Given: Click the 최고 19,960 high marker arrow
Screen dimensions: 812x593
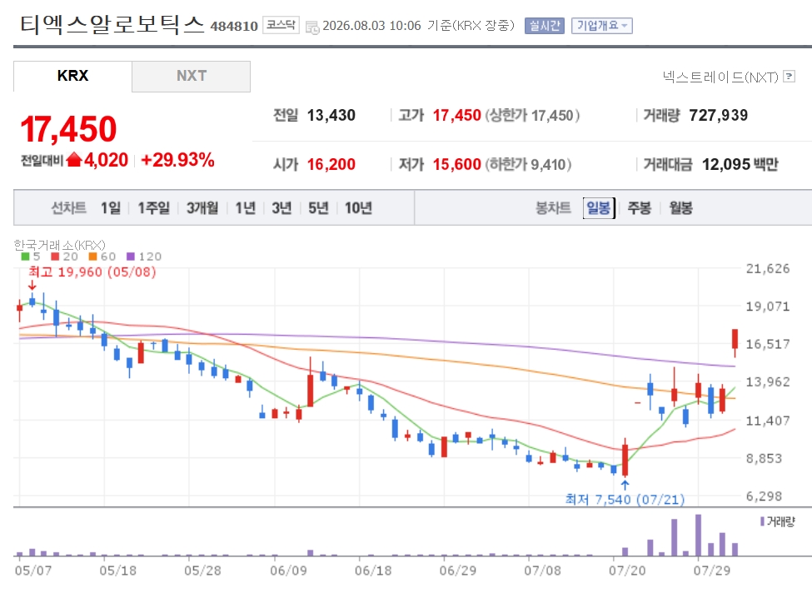Looking at the screenshot, I should pos(32,286).
